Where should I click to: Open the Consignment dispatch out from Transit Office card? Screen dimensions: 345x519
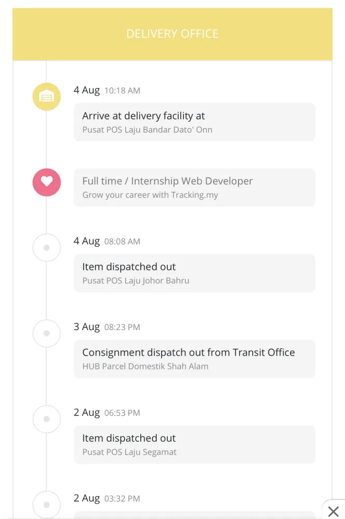tap(194, 359)
